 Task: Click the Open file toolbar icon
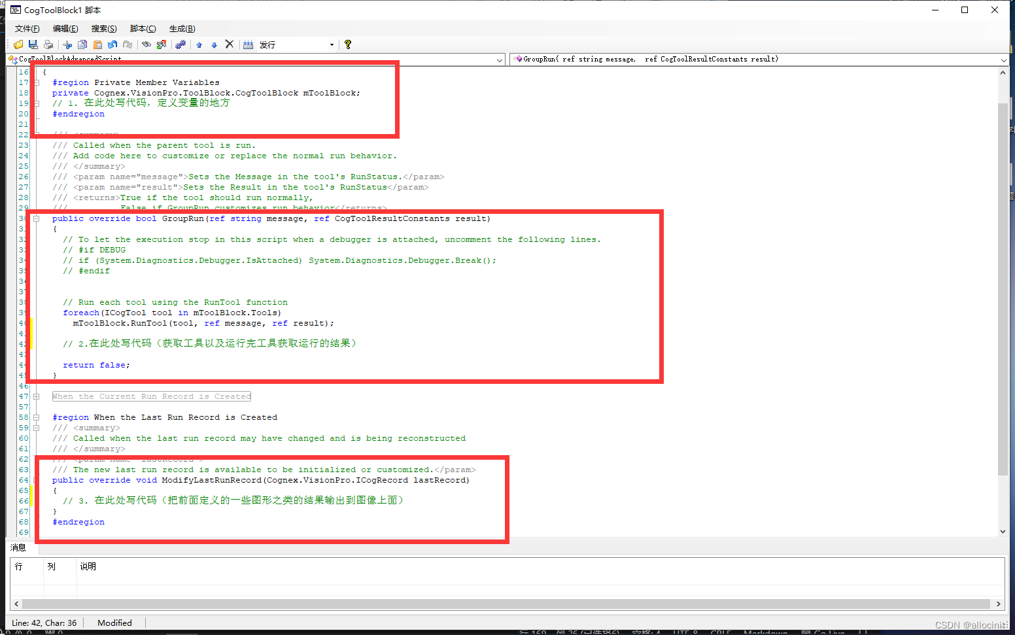click(x=18, y=44)
